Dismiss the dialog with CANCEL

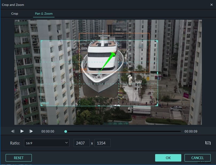(198, 158)
